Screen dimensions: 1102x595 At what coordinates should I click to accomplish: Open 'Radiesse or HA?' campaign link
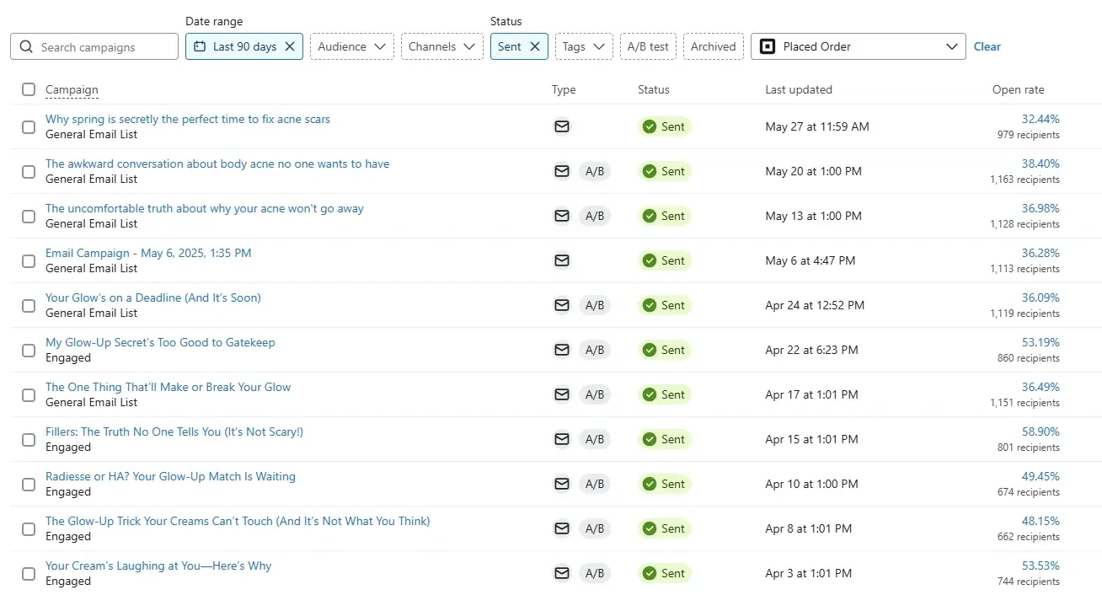[x=170, y=476]
